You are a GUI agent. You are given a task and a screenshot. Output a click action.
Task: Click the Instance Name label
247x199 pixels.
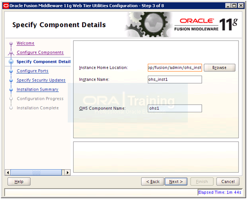(x=94, y=80)
